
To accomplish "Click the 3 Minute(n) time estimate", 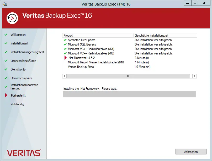I will (142, 58).
